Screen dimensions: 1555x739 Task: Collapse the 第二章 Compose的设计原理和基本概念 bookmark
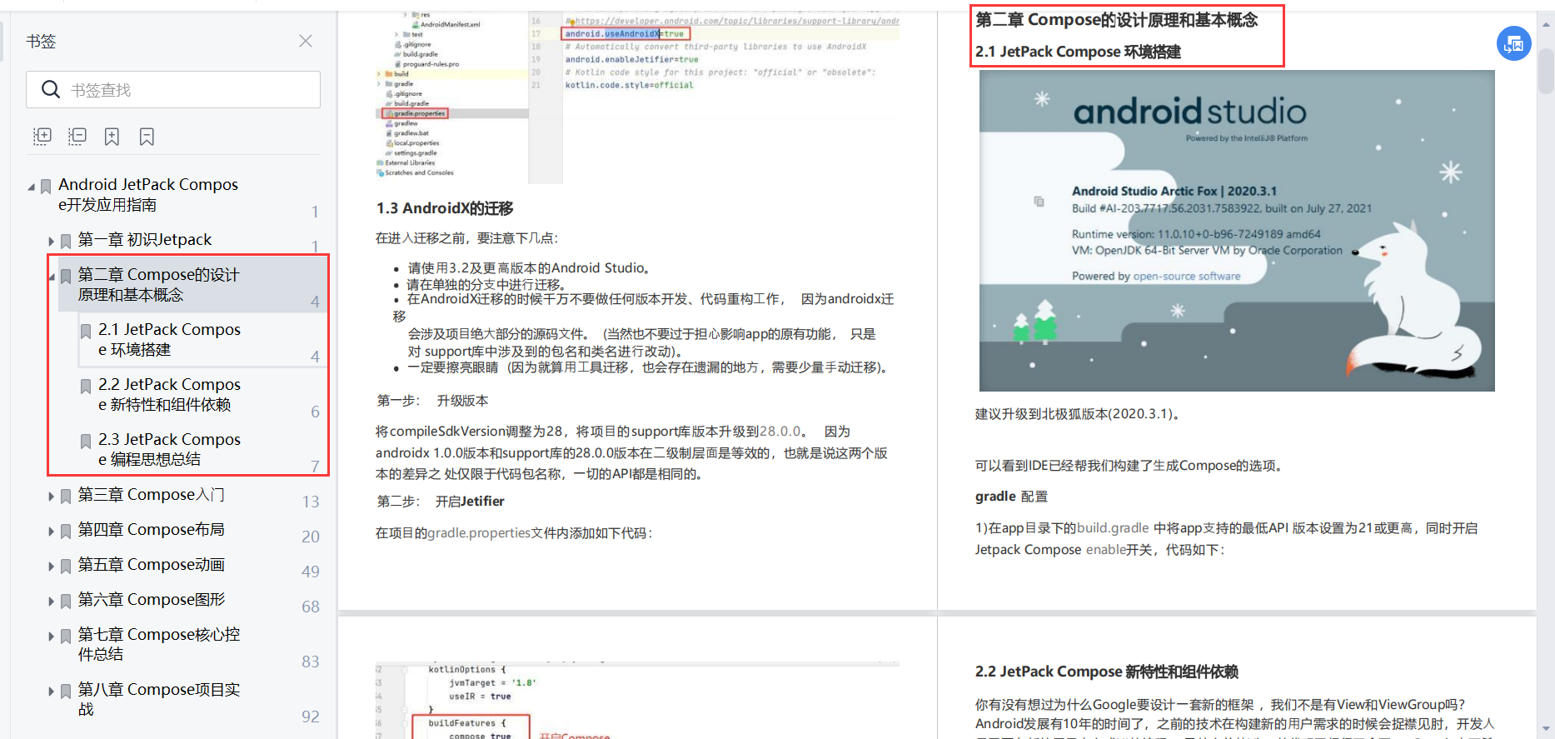point(52,277)
